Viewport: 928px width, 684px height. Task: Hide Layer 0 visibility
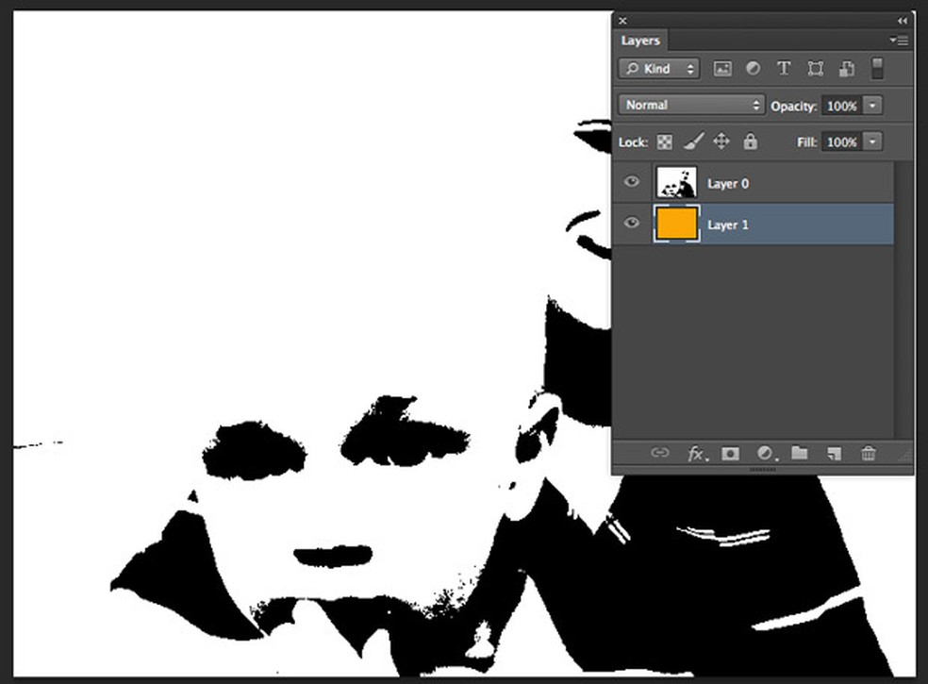point(631,182)
